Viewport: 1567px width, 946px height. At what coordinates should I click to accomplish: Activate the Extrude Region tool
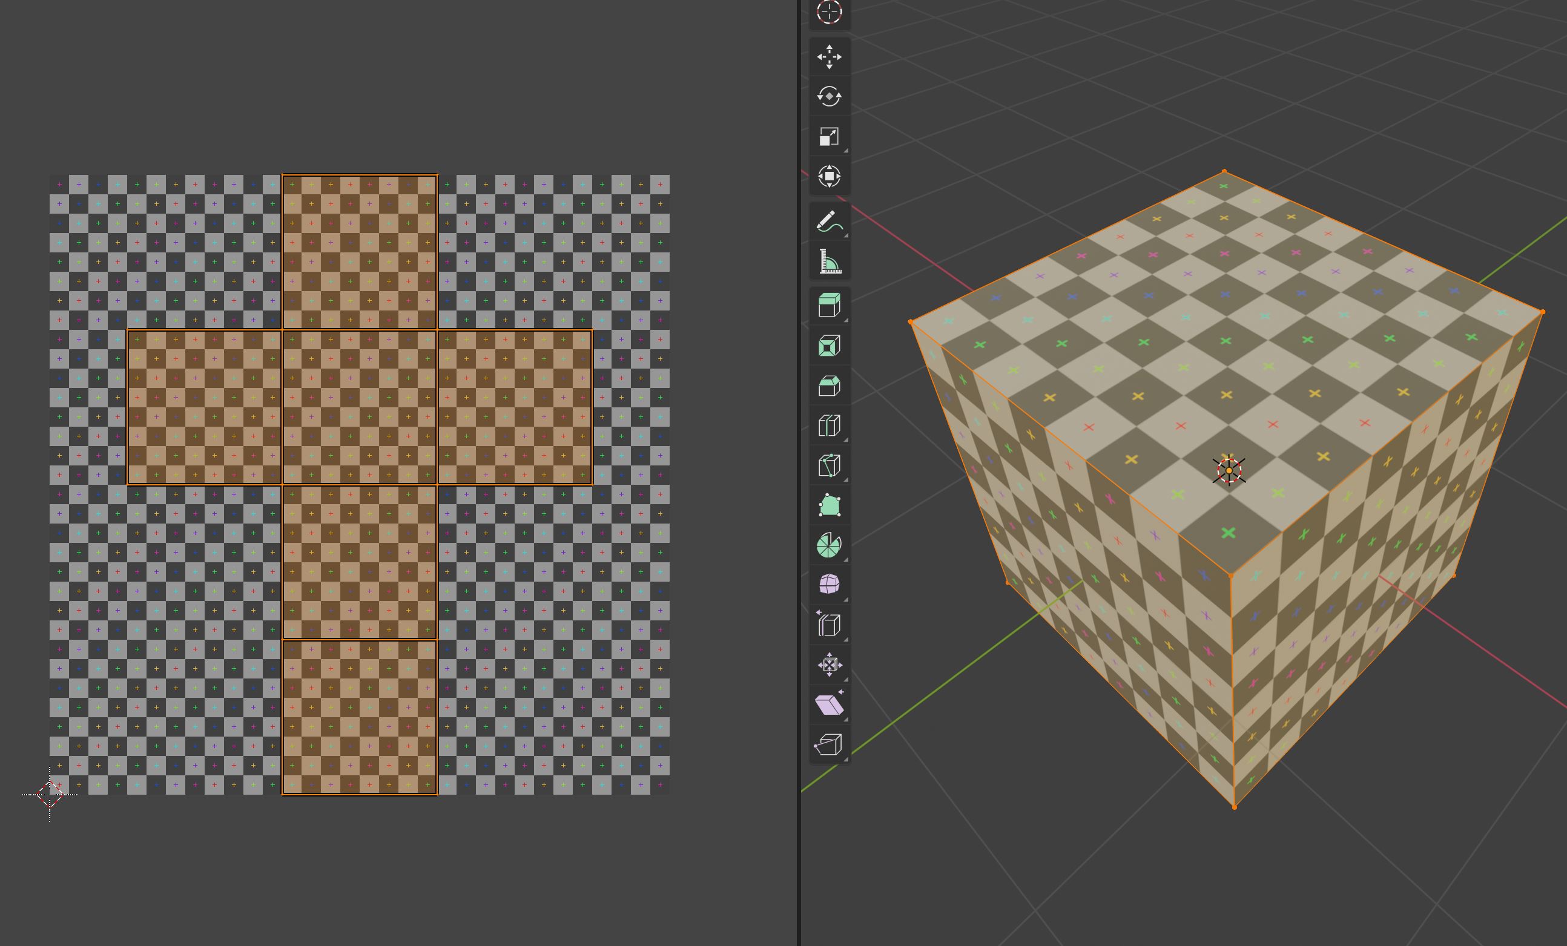pos(830,306)
